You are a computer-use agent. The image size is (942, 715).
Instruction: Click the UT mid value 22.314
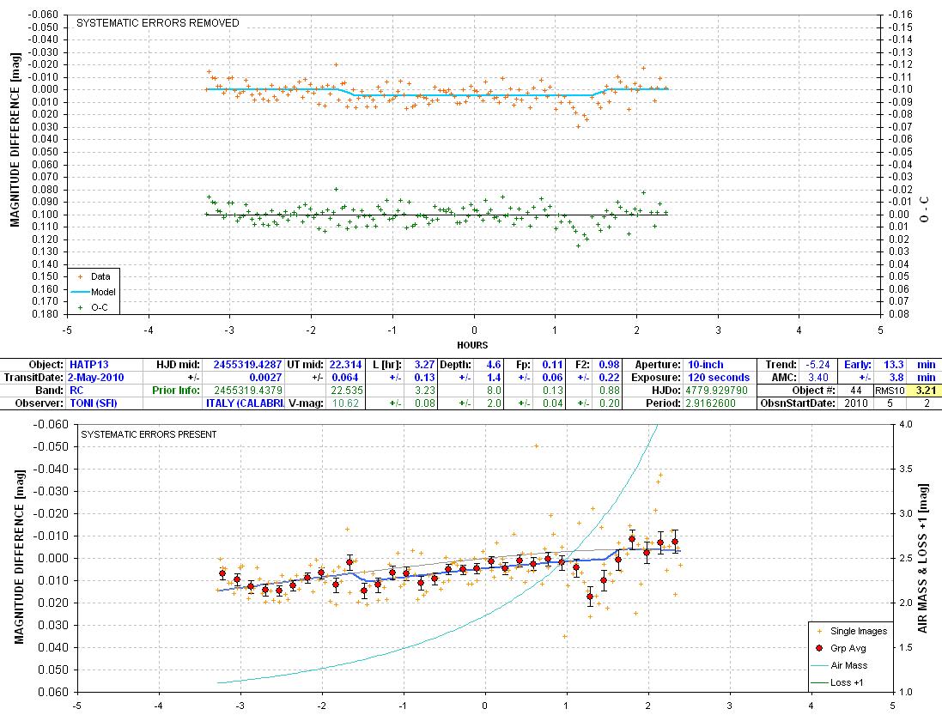[345, 365]
